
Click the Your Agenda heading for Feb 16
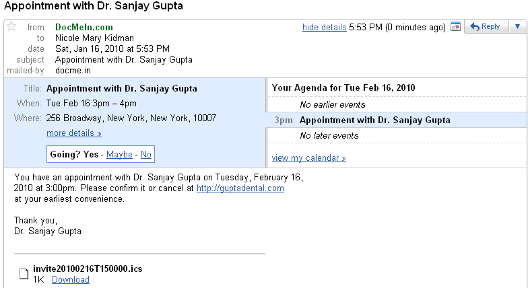(343, 87)
